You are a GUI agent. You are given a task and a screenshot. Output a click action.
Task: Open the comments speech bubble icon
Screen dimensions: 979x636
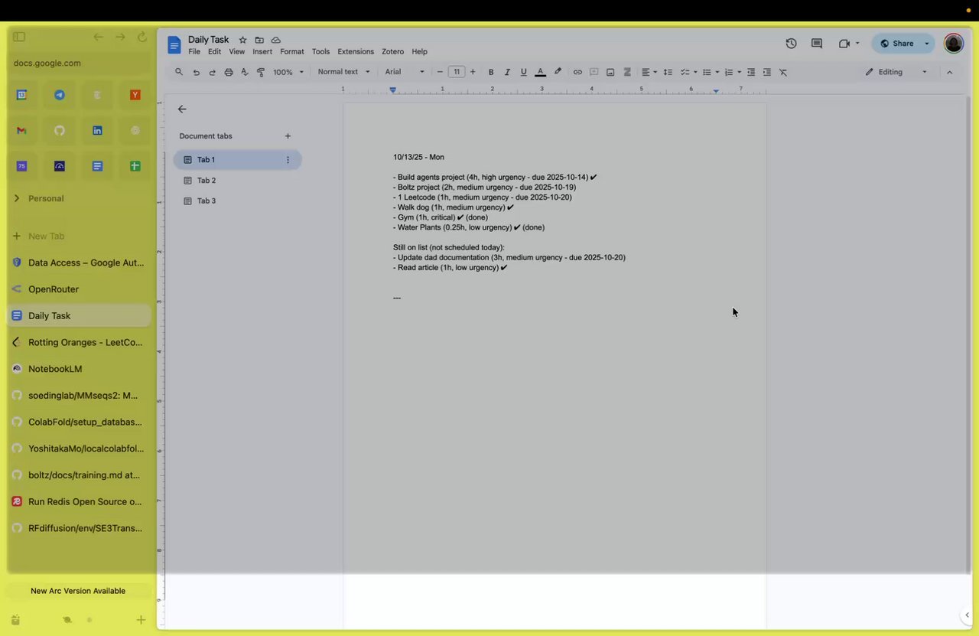[x=816, y=44]
